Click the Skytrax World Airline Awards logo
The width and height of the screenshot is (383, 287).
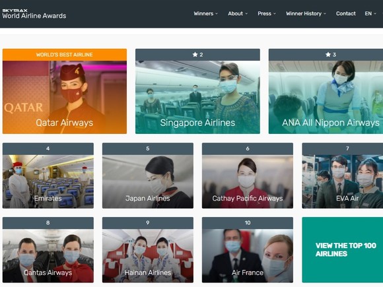pos(34,14)
